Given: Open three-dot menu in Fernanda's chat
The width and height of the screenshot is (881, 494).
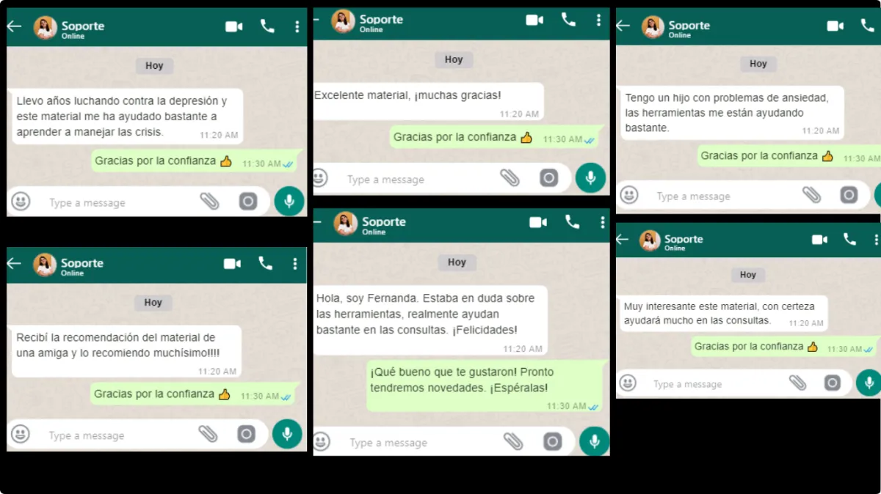Looking at the screenshot, I should [x=603, y=222].
